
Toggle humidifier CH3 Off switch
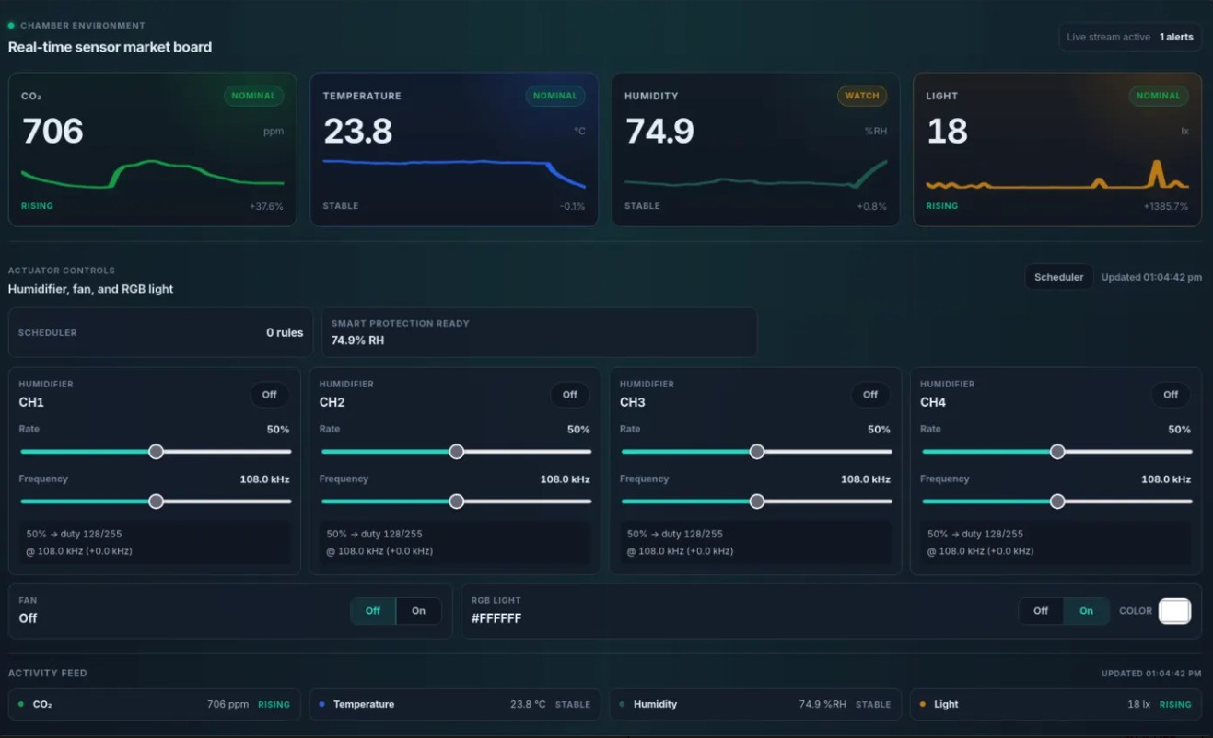[870, 395]
